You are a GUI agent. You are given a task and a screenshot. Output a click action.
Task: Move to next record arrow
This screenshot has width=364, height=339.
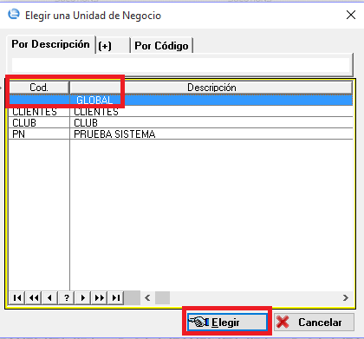(x=83, y=297)
